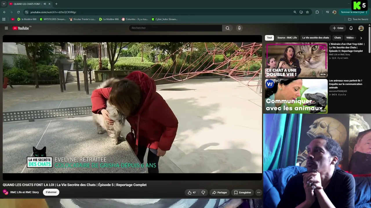Open YouTube notifications bell
Image resolution: width=371 pixels, height=208 pixels.
pyautogui.click(x=351, y=28)
